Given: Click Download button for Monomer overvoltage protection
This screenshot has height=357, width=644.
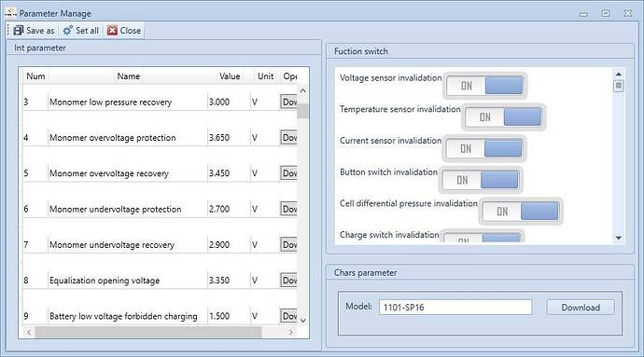Looking at the screenshot, I should click(289, 137).
